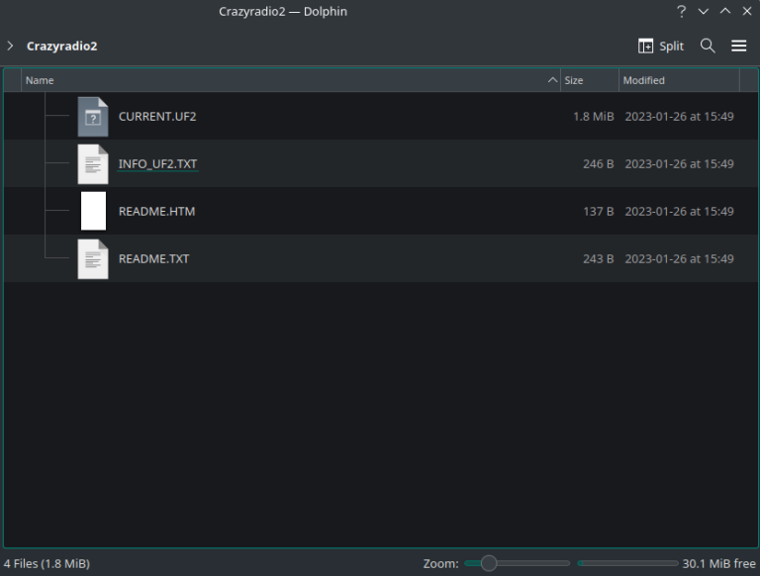The width and height of the screenshot is (760, 576).
Task: Open the hamburger menu icon
Action: [738, 46]
